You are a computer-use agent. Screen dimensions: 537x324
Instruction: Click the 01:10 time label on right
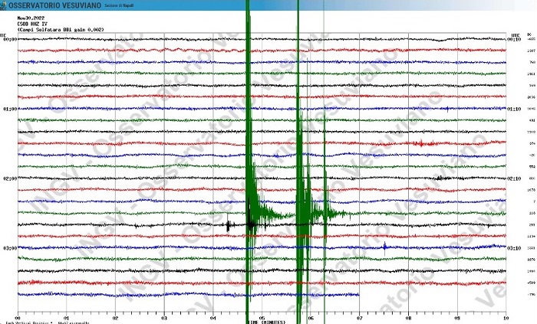click(515, 110)
